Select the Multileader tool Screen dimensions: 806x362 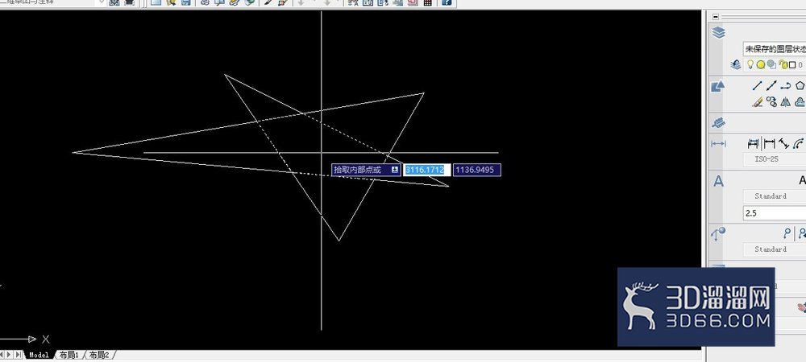point(787,234)
